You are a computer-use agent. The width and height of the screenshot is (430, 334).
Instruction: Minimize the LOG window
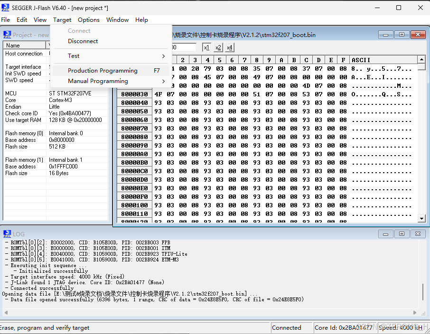pos(385,234)
